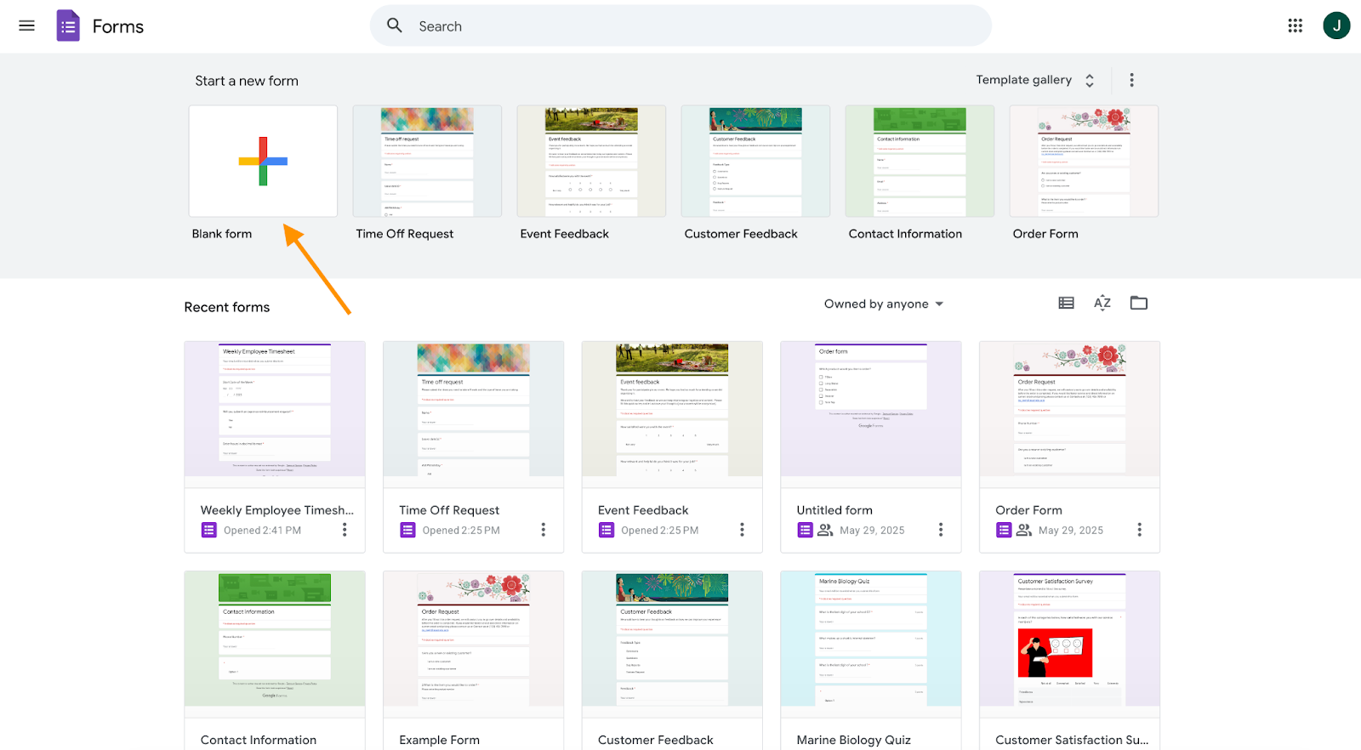Screen dimensions: 1361x750
Task: Click the 'Marine Biology Quiz' title text
Action: (854, 740)
